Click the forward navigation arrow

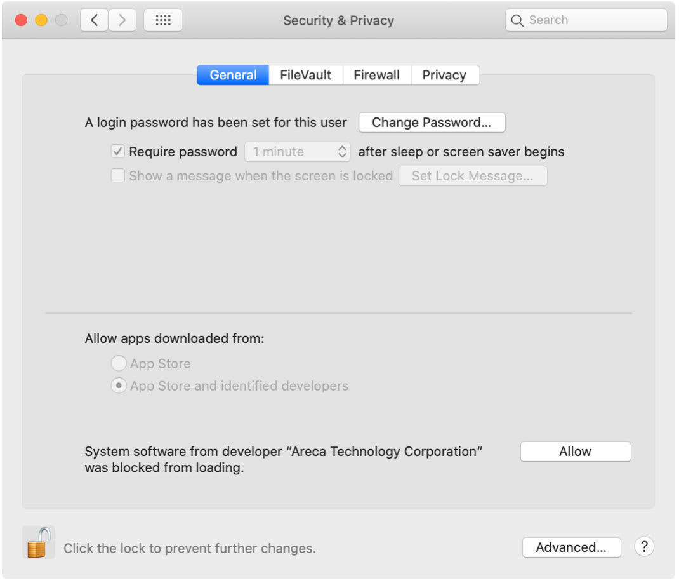click(x=122, y=20)
